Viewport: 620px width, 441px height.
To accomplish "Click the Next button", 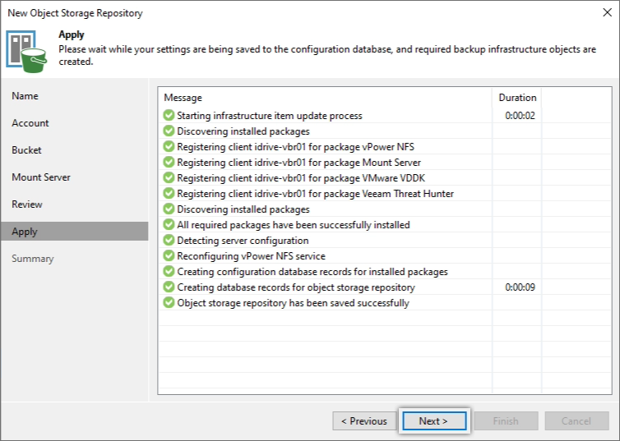I will tap(434, 420).
